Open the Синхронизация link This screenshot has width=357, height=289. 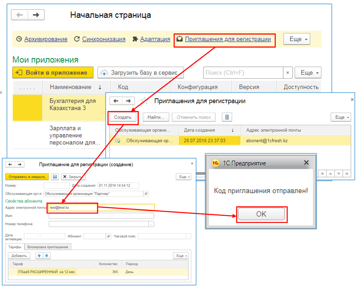click(x=103, y=39)
